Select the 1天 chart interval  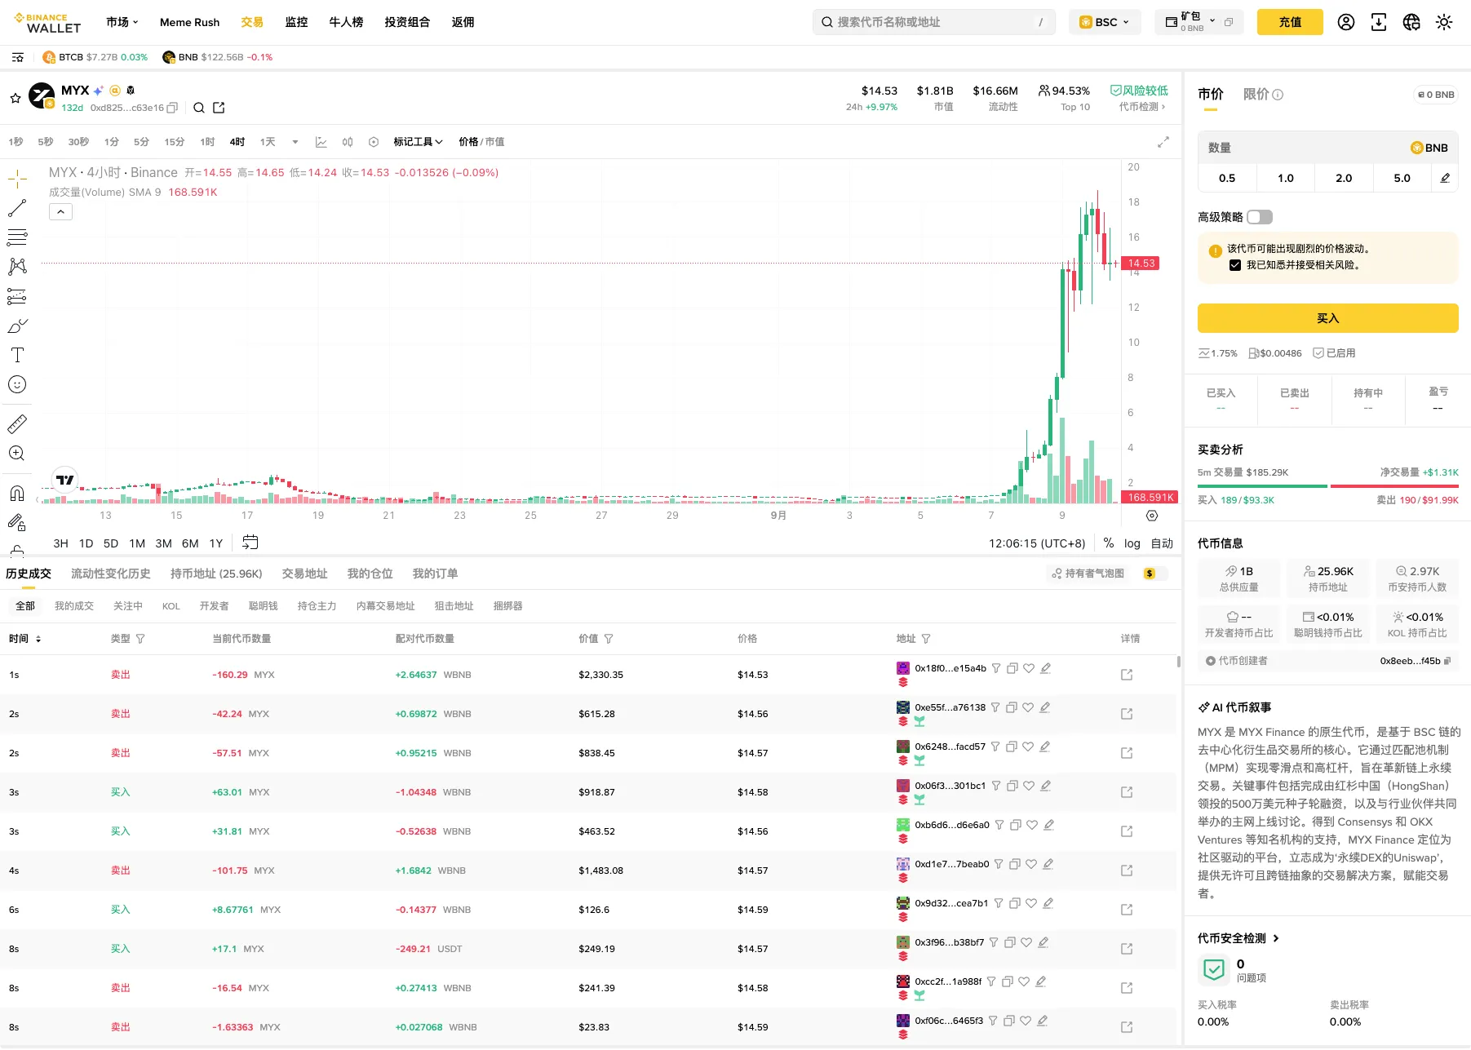coord(268,142)
